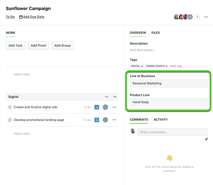Change the To Do status of Develop promotional landing page
The height and width of the screenshot is (185, 213).
click(87, 120)
